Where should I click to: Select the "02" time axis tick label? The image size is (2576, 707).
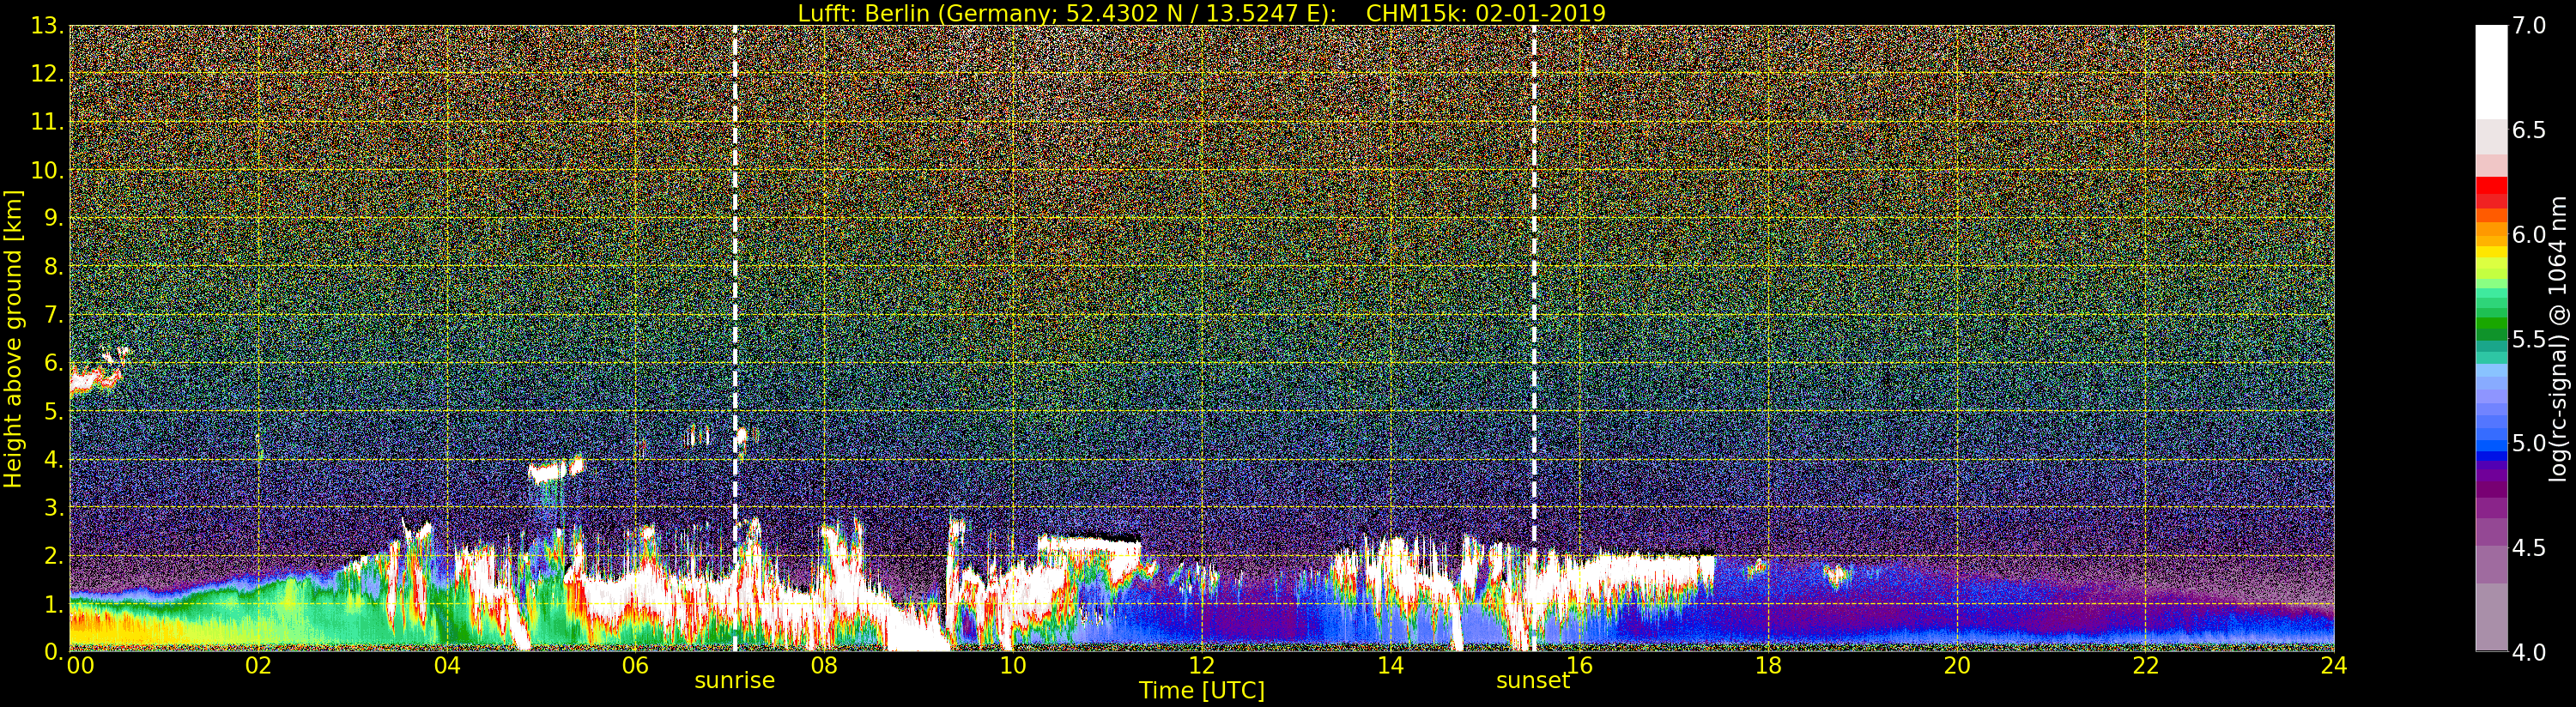pos(259,665)
